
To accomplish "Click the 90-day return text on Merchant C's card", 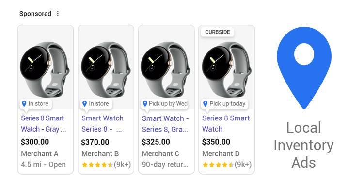I will (165, 164).
